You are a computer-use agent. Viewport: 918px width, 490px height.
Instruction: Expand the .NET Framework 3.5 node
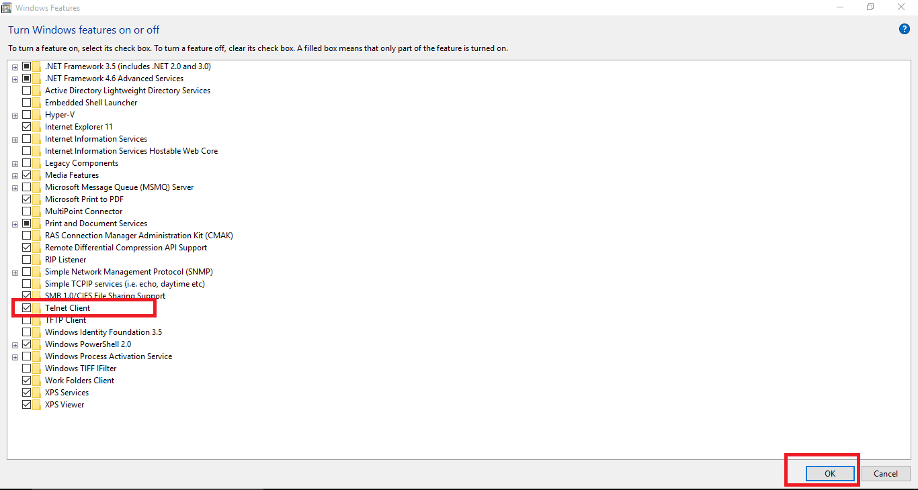(15, 67)
